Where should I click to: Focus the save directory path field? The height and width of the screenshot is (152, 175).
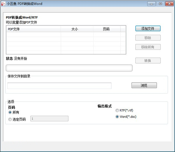59,86
